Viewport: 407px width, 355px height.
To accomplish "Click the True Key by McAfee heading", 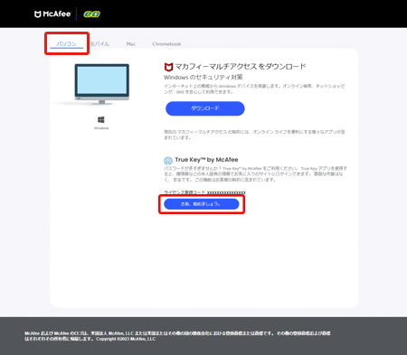I will pyautogui.click(x=206, y=160).
